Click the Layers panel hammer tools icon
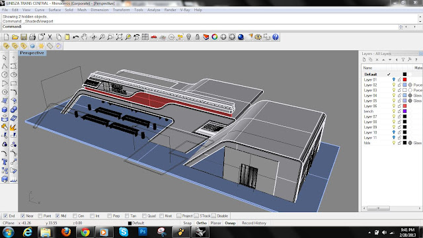 (x=410, y=59)
